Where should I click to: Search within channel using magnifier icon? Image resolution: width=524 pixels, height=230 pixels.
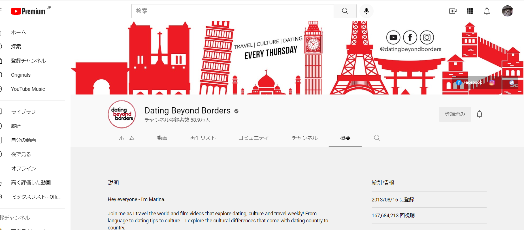377,138
